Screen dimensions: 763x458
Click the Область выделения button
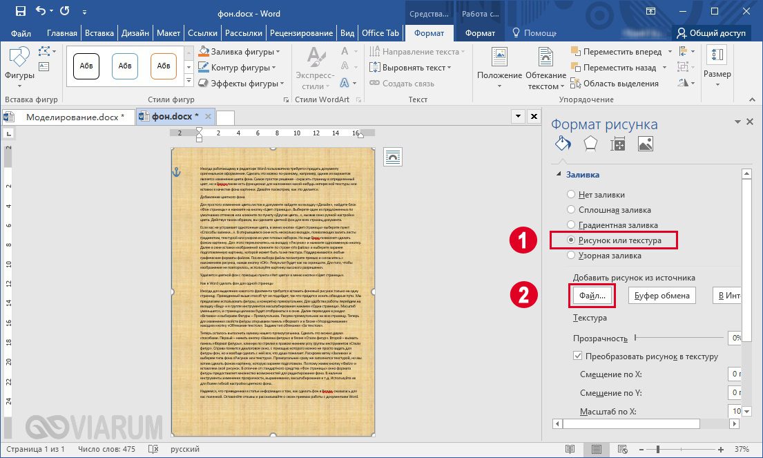point(615,83)
